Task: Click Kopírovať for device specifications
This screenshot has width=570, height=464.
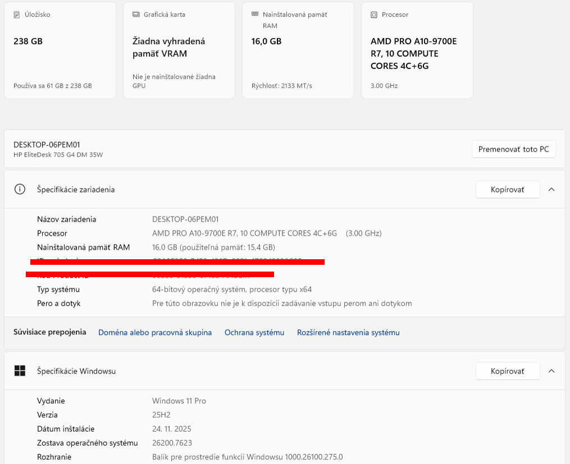Action: (507, 189)
